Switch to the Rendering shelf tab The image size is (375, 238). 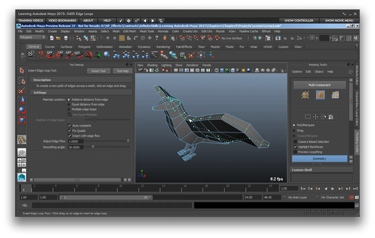coord(163,47)
